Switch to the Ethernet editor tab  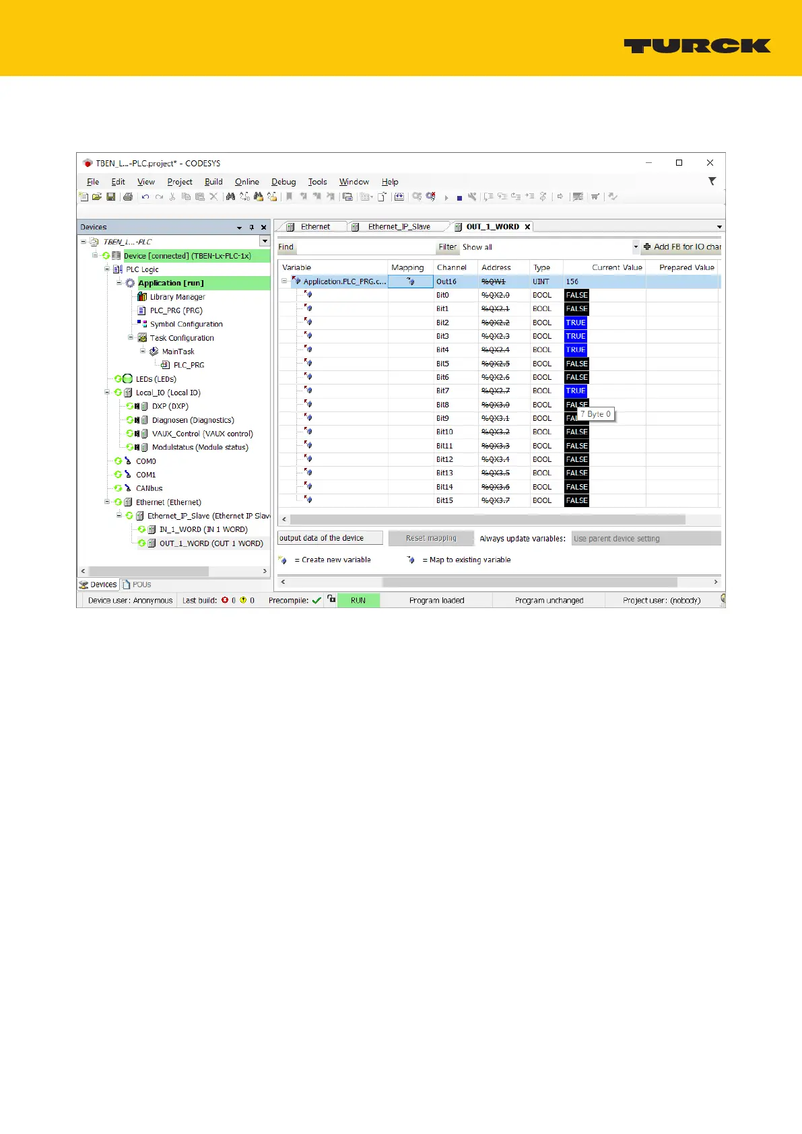tap(315, 227)
